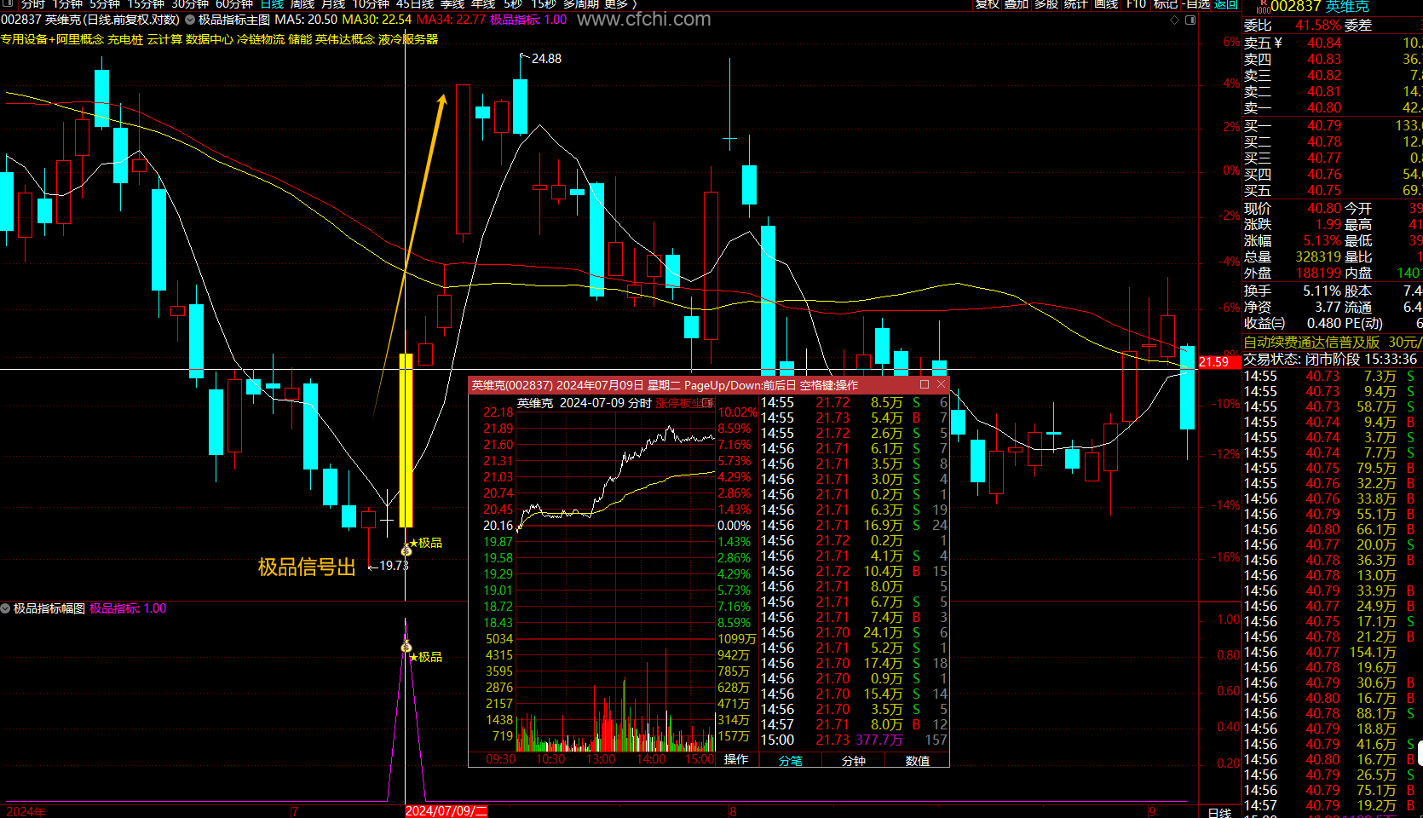Toggle 自选 watchlist for this stock

(x=1198, y=4)
